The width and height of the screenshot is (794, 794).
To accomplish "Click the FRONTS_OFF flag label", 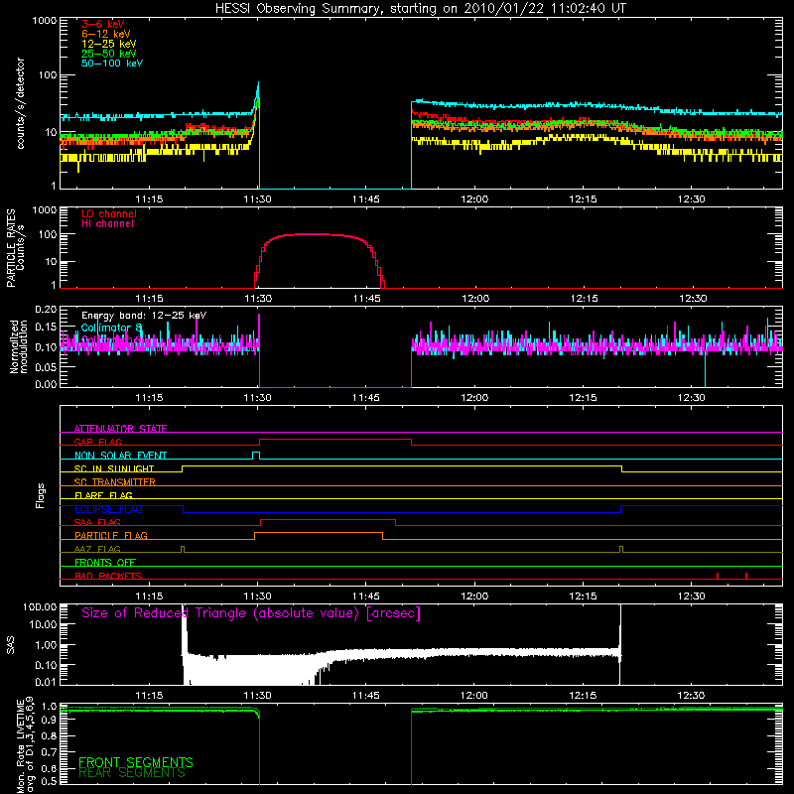I will tap(105, 563).
